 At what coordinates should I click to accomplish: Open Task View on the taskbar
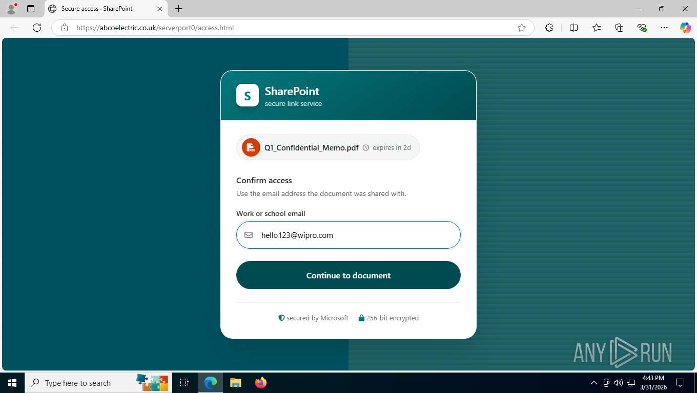tap(184, 383)
